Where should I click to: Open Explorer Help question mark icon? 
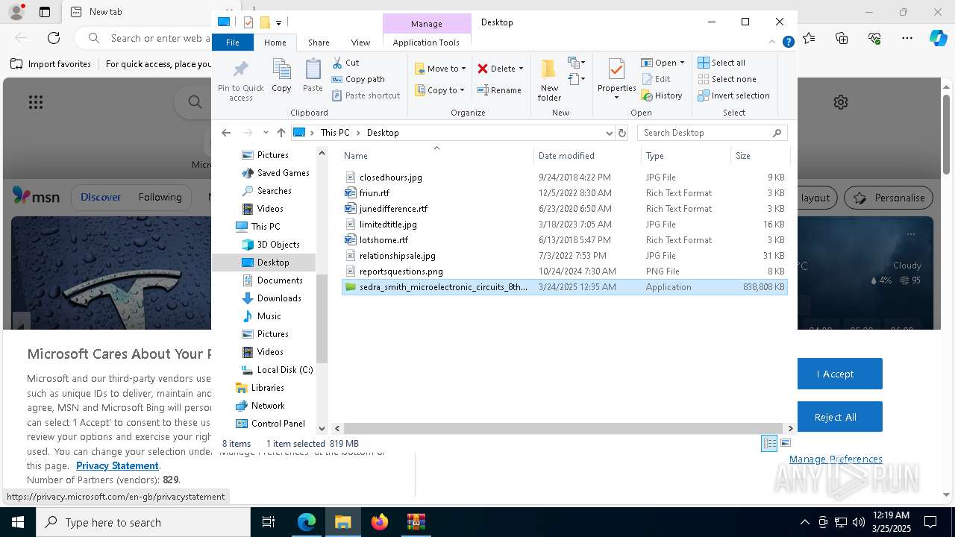(788, 43)
